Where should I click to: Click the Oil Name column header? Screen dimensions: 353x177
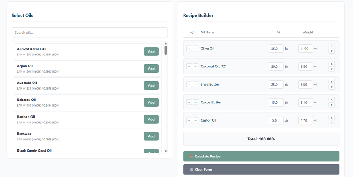coord(207,32)
